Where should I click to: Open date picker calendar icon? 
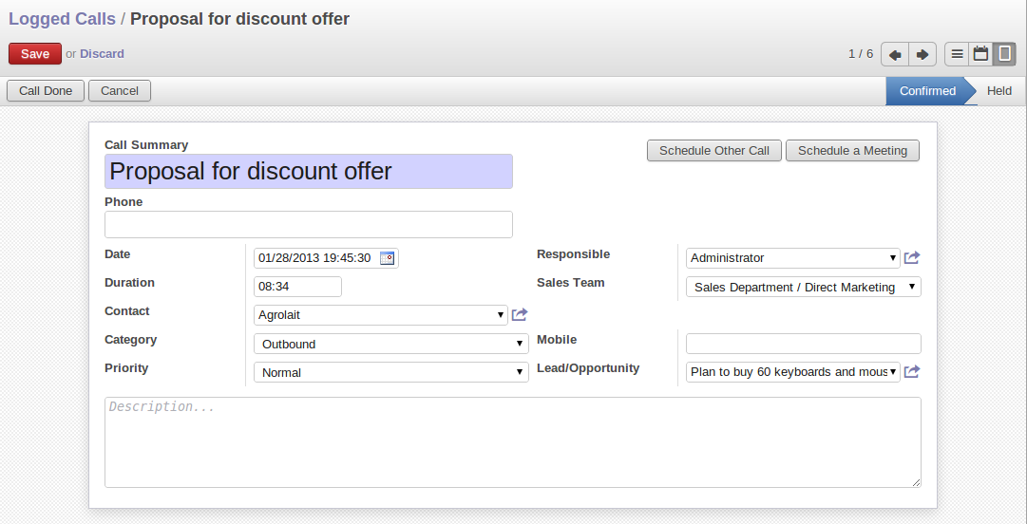click(387, 258)
